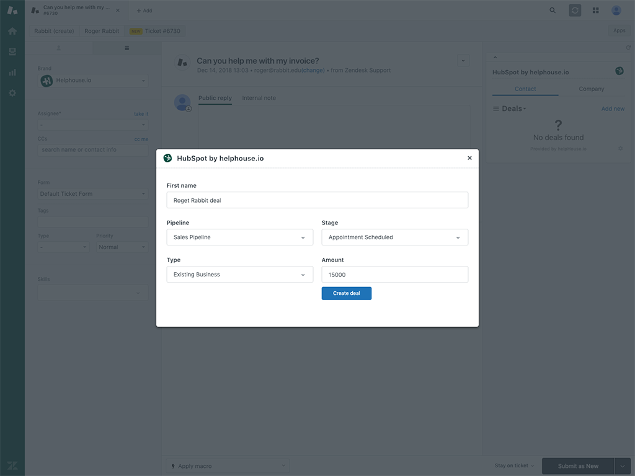The image size is (635, 476).
Task: Open the Admin gear icon in sidebar
Action: click(12, 93)
